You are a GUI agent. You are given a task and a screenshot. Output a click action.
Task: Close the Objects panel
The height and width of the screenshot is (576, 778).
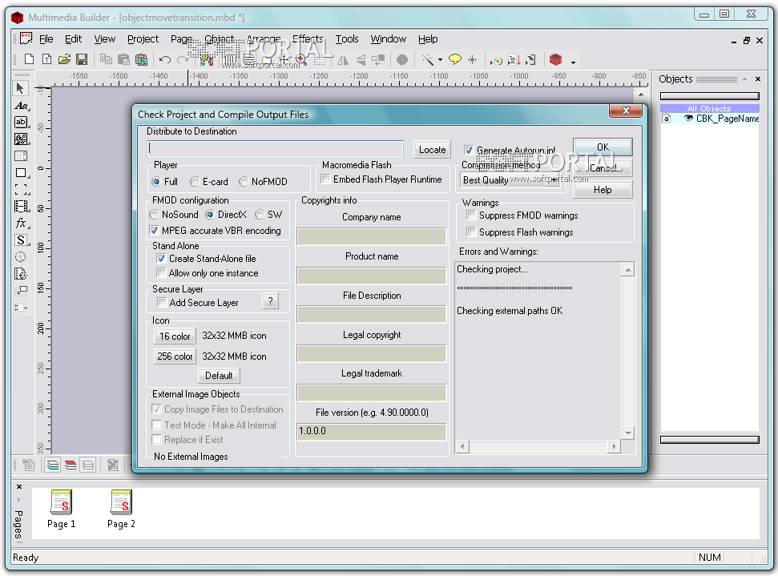[x=758, y=79]
